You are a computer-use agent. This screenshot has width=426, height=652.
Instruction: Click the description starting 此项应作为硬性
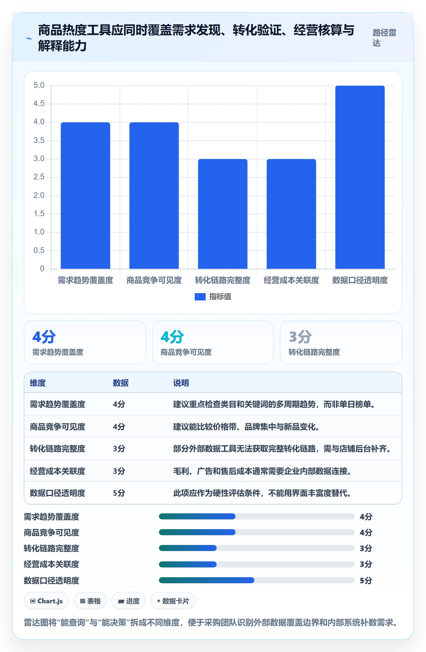tap(264, 493)
